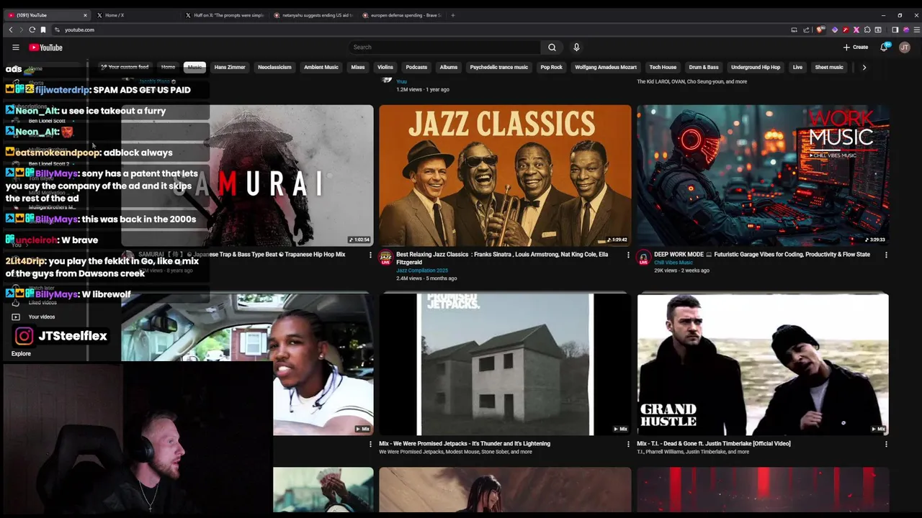This screenshot has width=922, height=518.
Task: Select the Drum & Bass chip
Action: tap(704, 67)
